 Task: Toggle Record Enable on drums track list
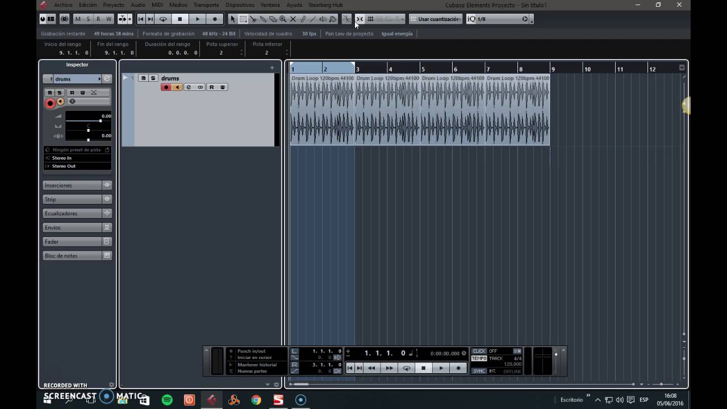tap(166, 87)
